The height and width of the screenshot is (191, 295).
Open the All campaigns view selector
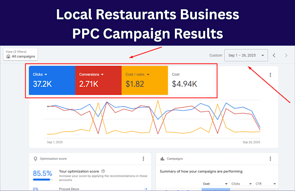(x=20, y=54)
